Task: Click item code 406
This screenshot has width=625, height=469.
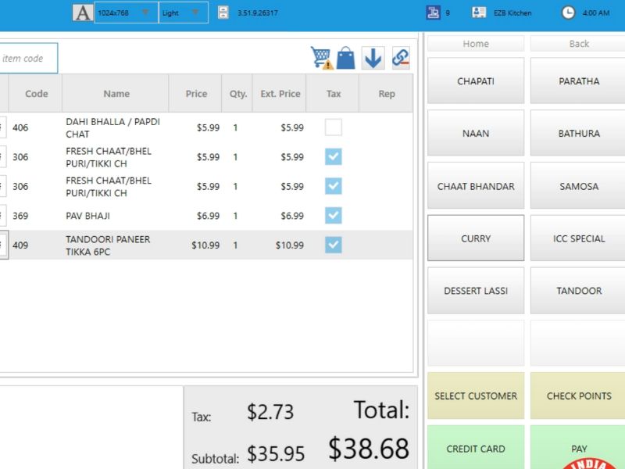Action: (x=20, y=127)
